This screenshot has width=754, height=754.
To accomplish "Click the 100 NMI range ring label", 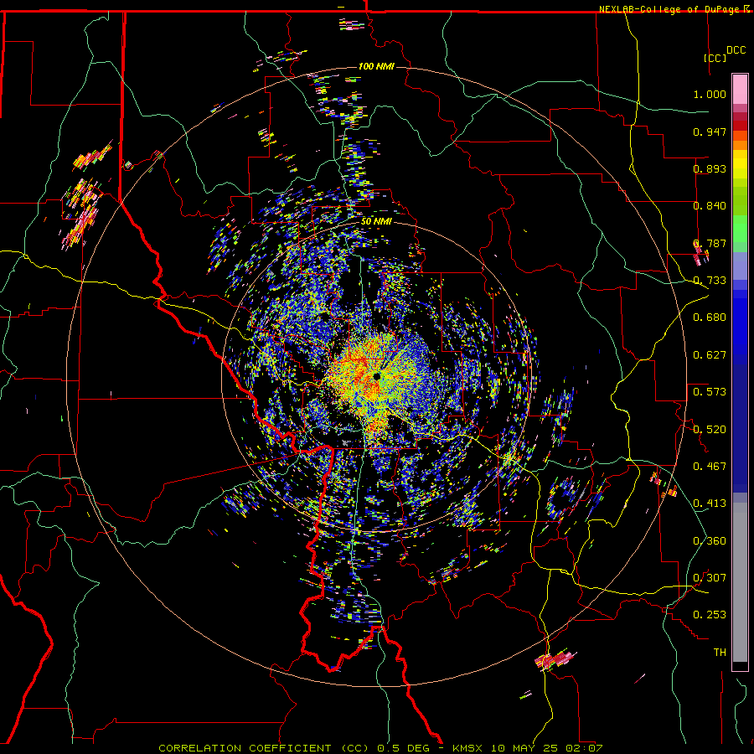I will pyautogui.click(x=376, y=66).
